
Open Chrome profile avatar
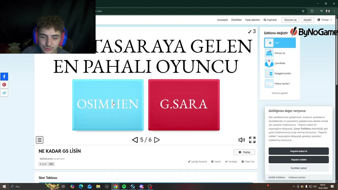[328, 11]
